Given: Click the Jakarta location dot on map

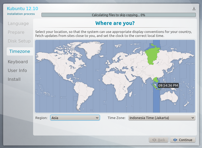Looking at the screenshot, I should (x=157, y=89).
